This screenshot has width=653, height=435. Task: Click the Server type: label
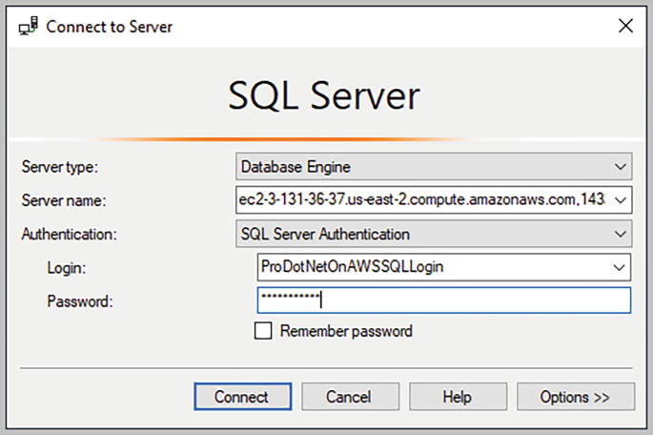pos(60,167)
